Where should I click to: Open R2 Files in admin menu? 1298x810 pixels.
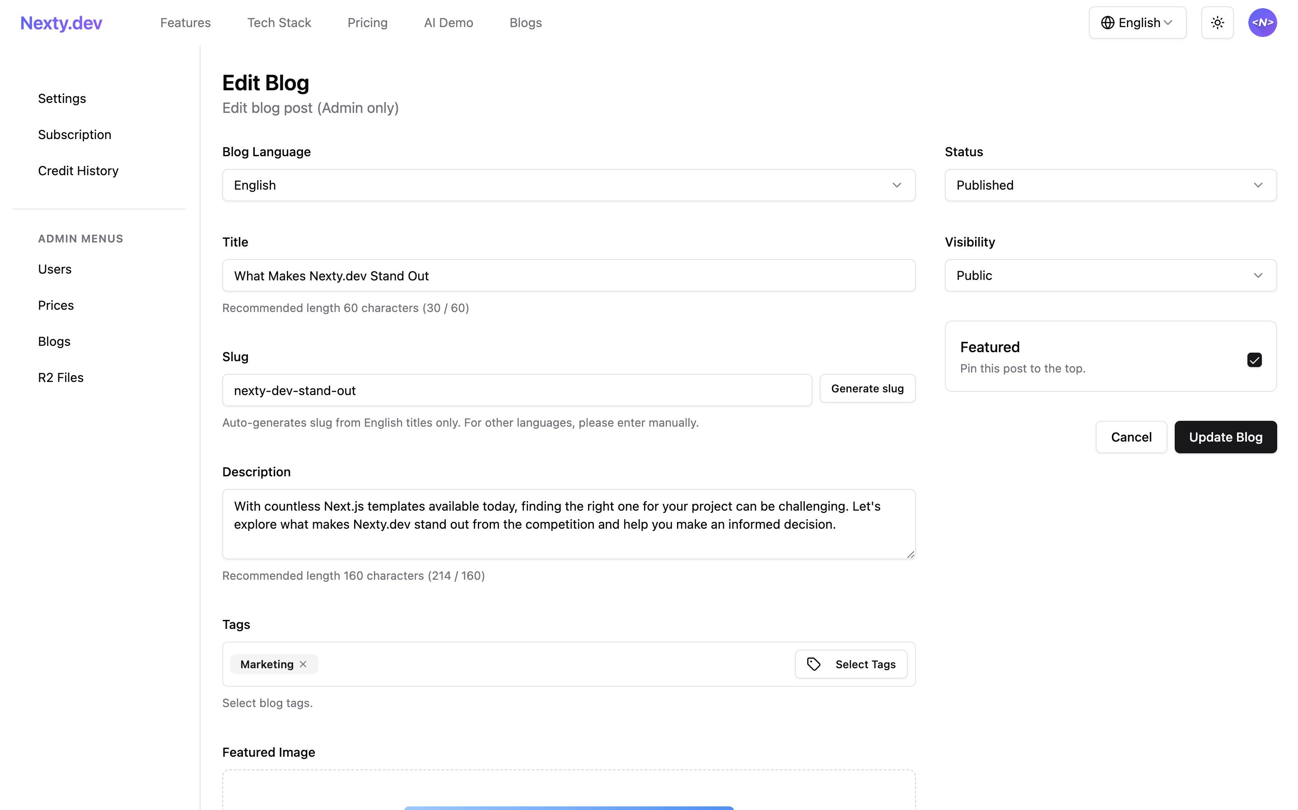point(61,377)
